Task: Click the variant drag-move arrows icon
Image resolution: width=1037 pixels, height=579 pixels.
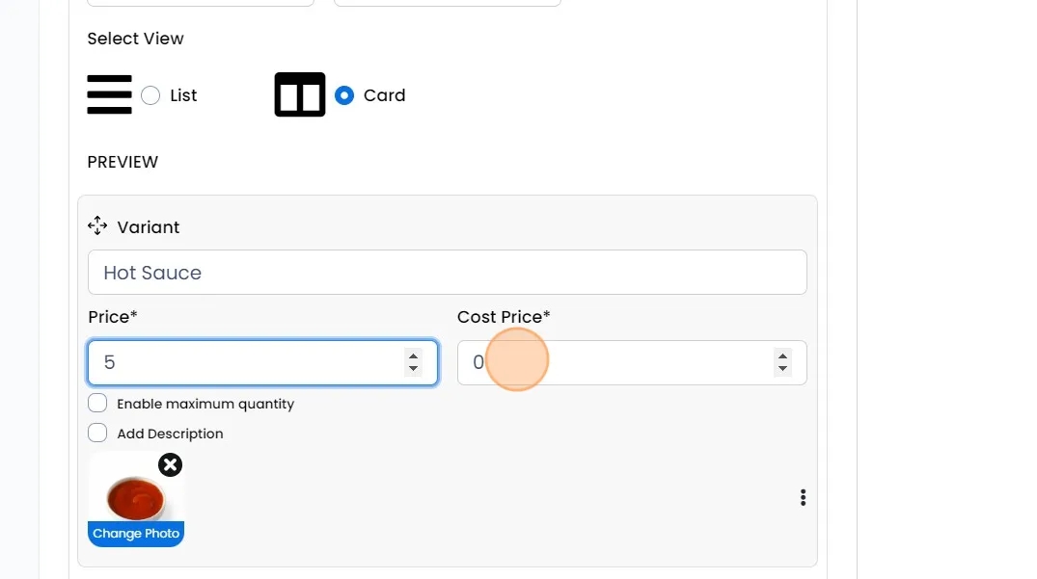Action: [x=97, y=226]
